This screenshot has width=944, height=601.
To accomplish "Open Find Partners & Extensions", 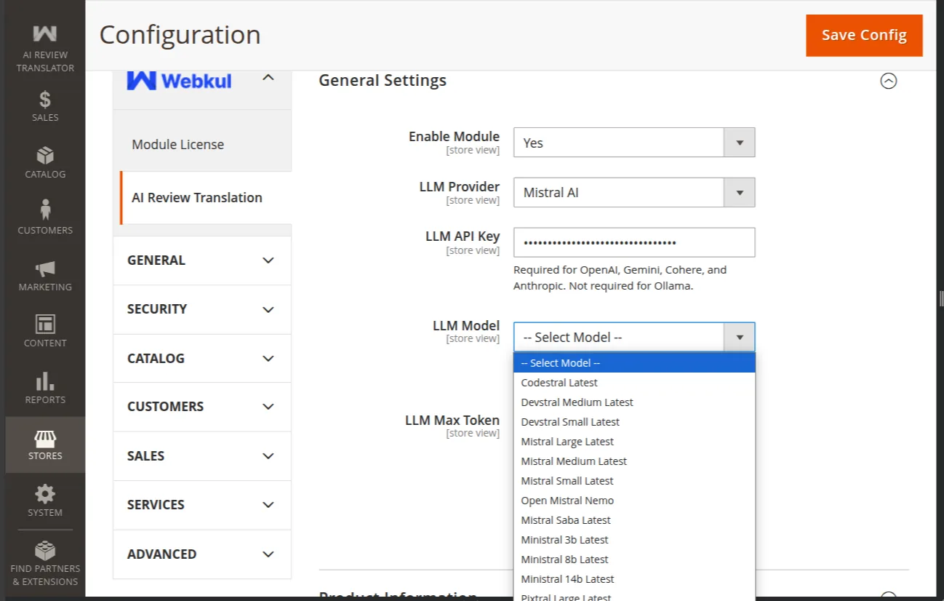I will pos(45,564).
